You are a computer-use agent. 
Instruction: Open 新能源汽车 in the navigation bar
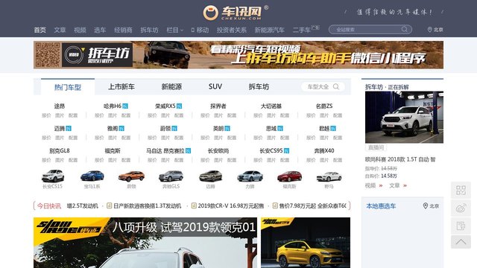click(x=270, y=30)
